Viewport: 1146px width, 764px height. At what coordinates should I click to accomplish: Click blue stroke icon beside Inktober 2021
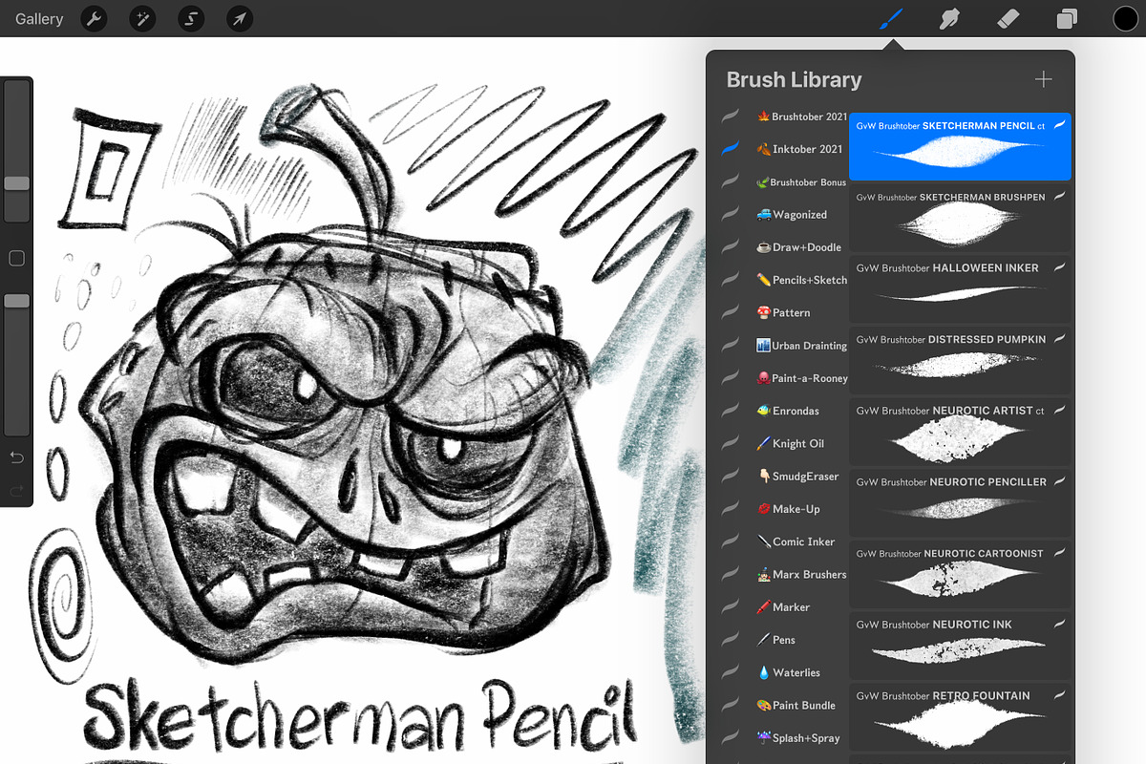731,149
